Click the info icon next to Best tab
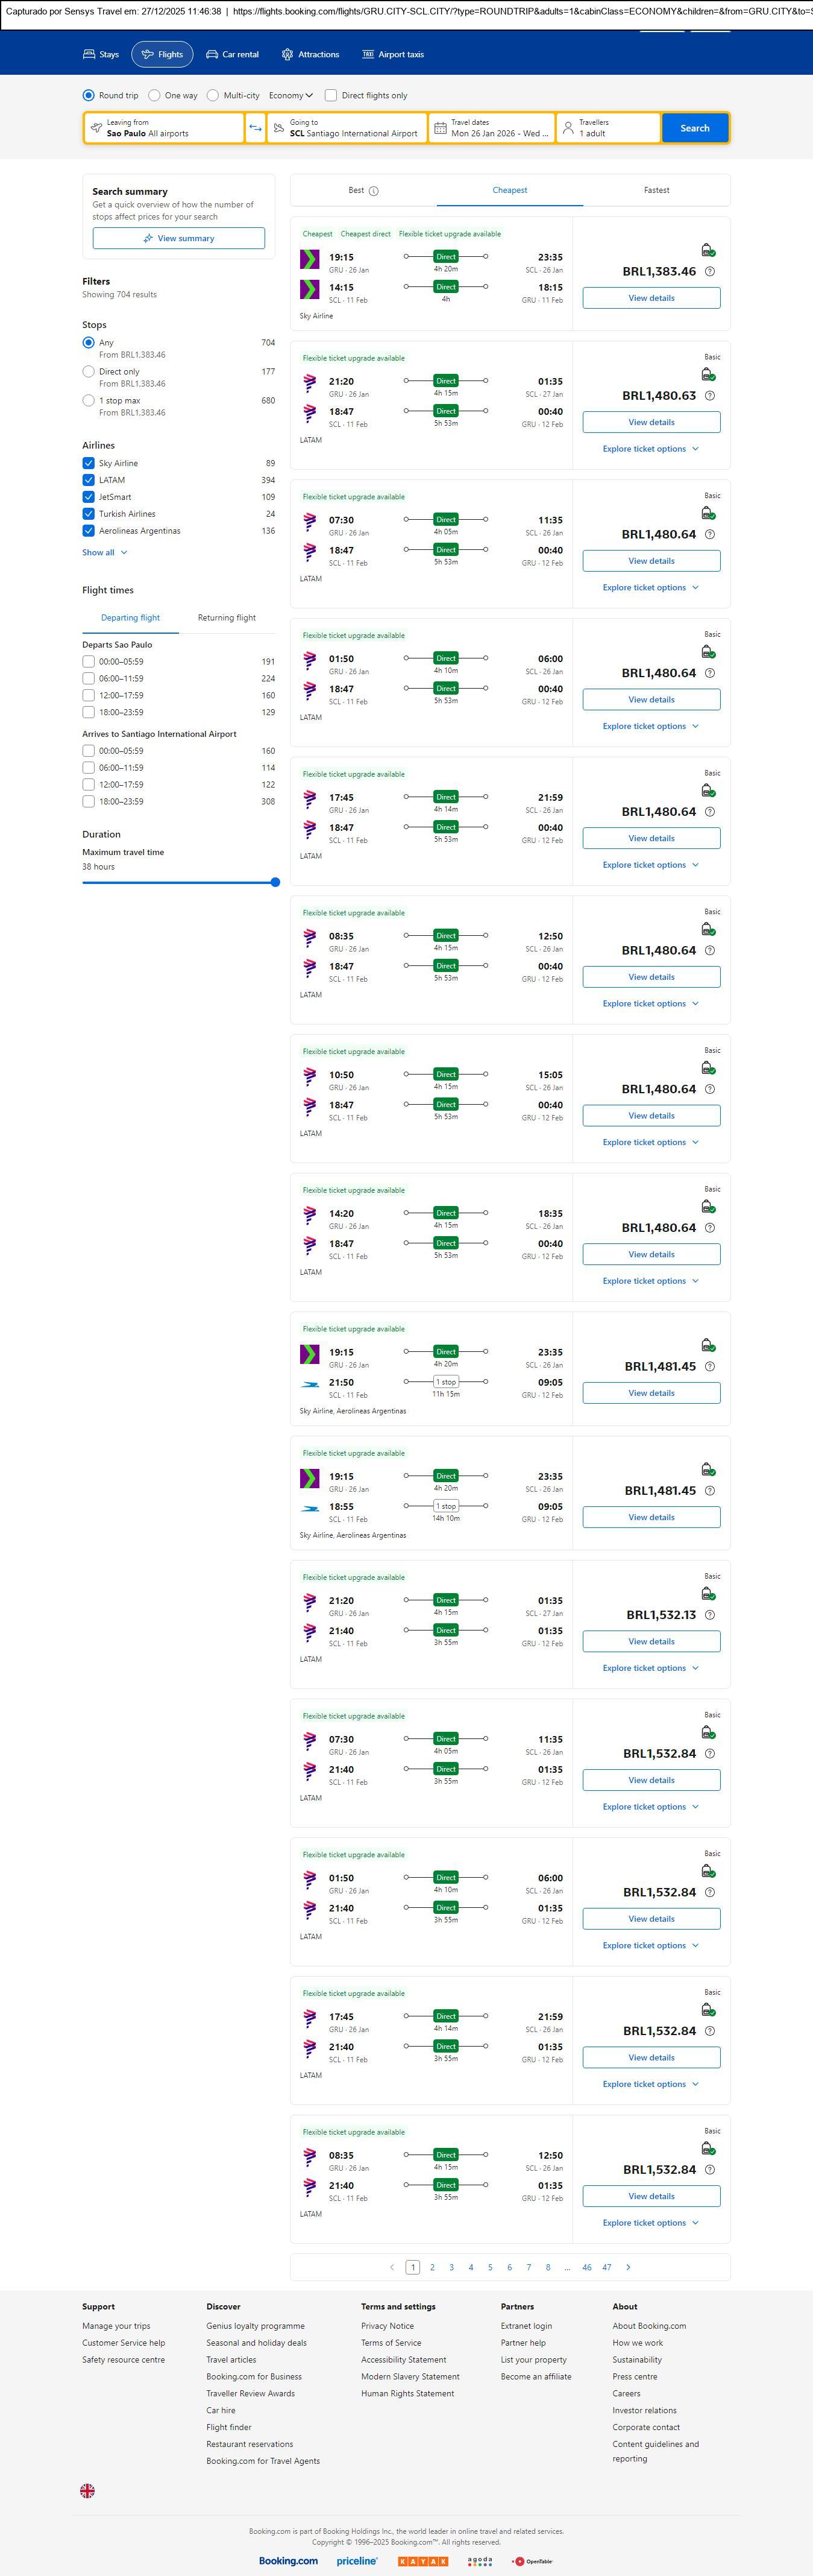This screenshot has width=813, height=2576. click(374, 191)
